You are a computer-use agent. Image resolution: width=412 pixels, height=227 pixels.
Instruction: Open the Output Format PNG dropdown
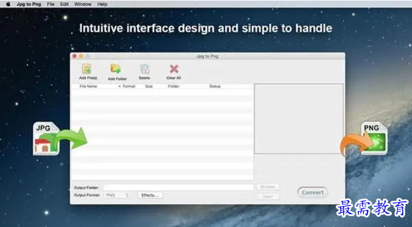117,195
